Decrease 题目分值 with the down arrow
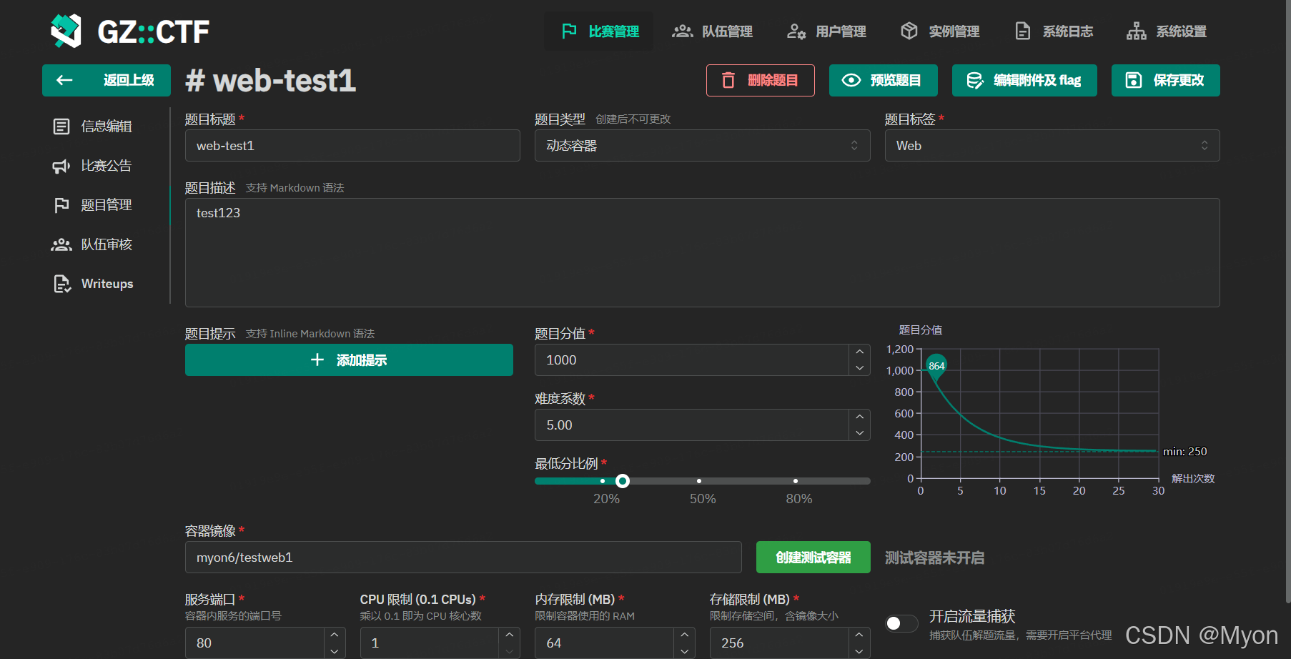Viewport: 1291px width, 659px height. 860,368
